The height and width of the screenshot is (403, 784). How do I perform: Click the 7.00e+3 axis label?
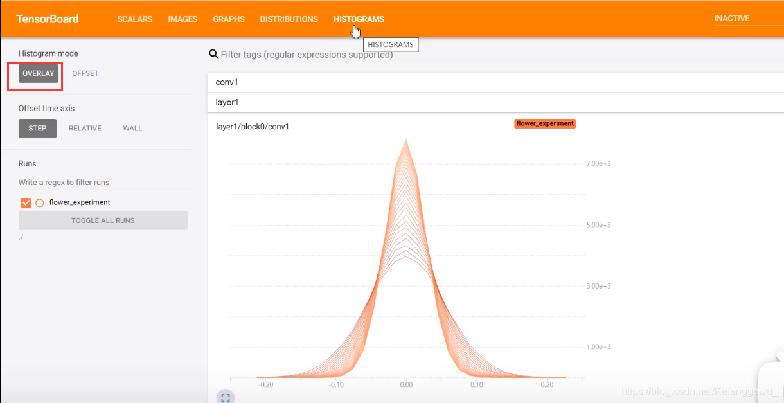tap(598, 164)
